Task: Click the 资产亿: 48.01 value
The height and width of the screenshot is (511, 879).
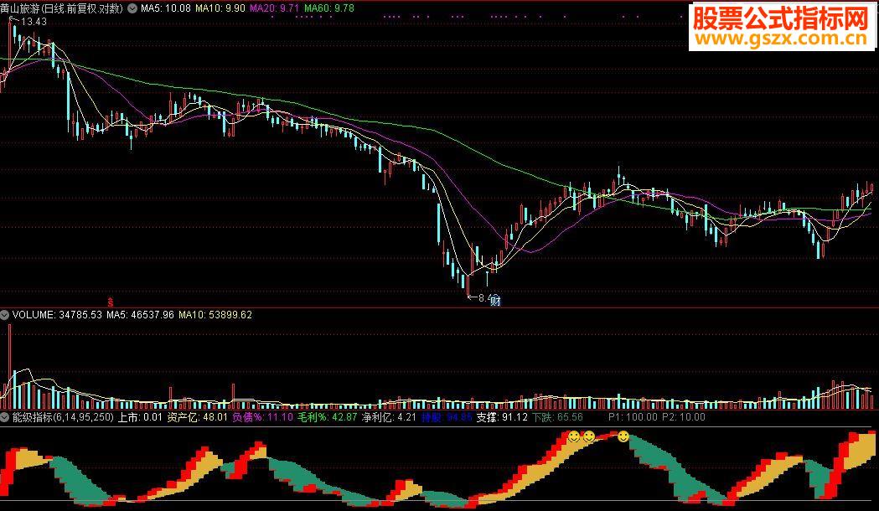Action: pos(197,417)
